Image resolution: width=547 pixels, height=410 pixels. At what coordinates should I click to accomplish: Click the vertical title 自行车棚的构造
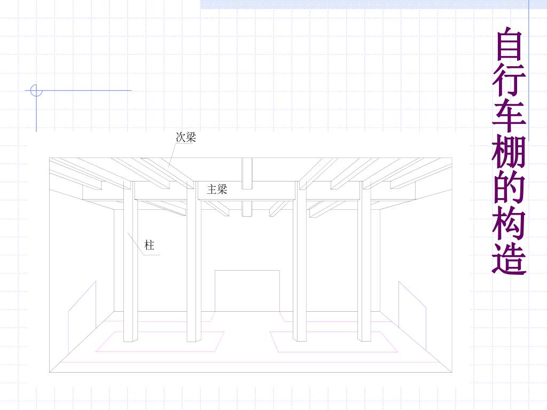[x=509, y=151]
